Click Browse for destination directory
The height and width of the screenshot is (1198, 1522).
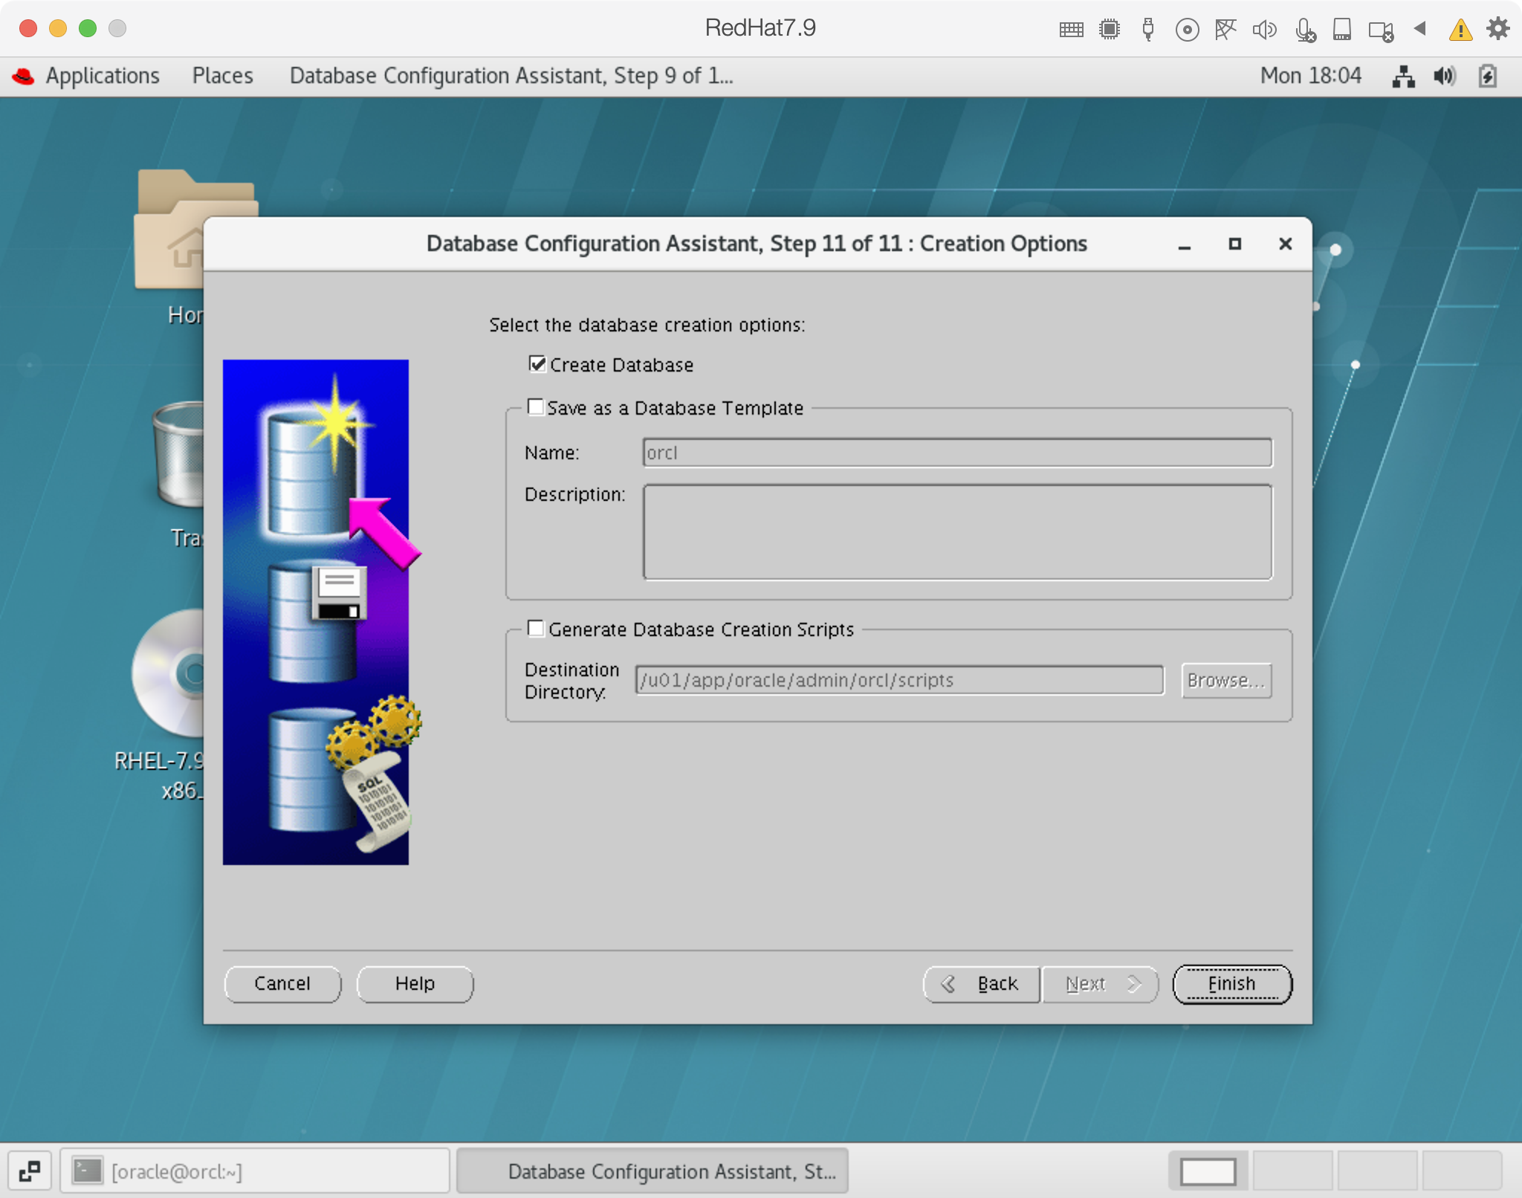coord(1225,680)
